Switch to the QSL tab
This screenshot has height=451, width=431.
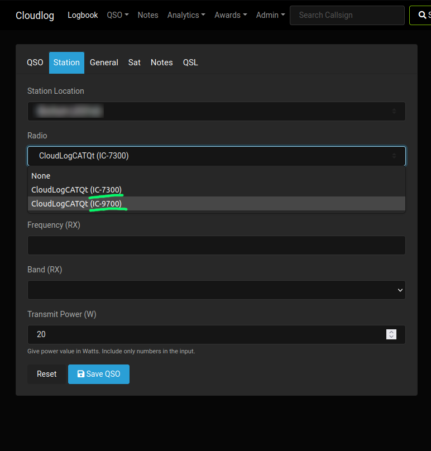[190, 63]
